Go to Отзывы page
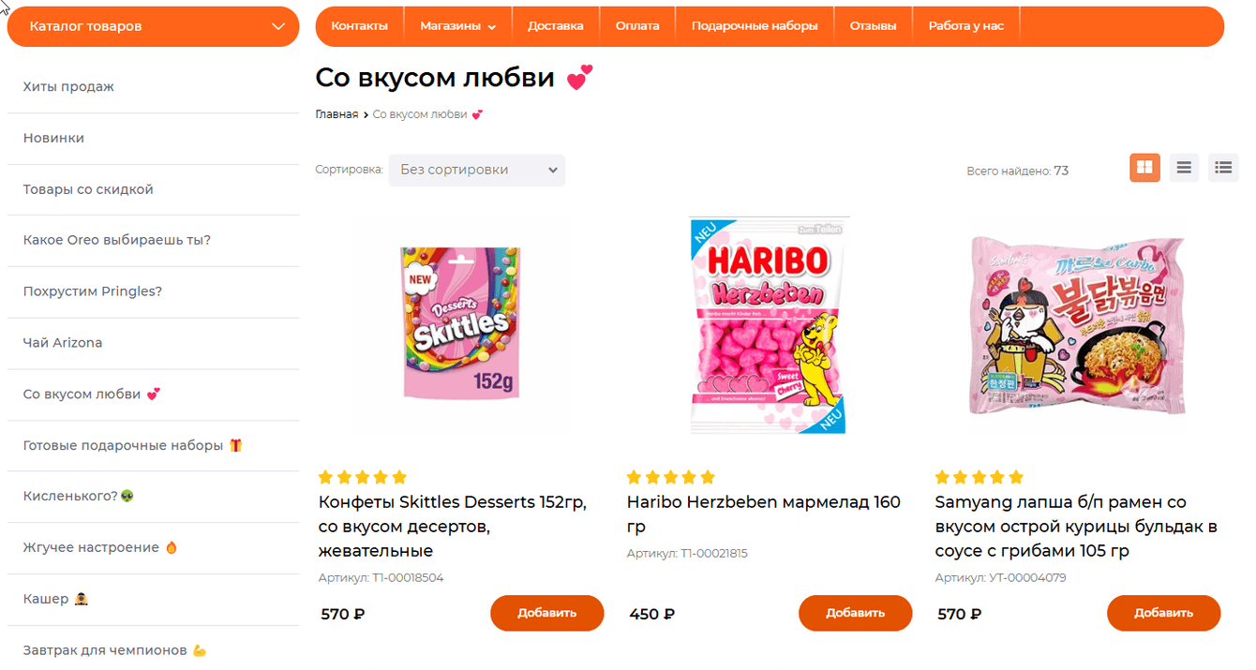 (x=873, y=26)
